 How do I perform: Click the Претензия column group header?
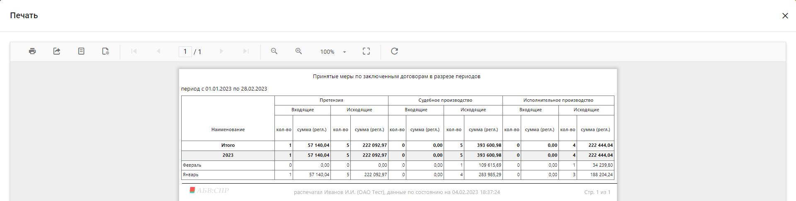[x=331, y=100]
